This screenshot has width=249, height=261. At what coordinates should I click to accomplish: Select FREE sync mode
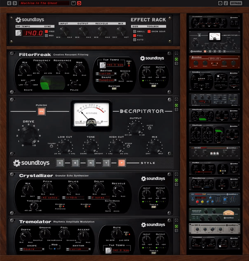coord(46,31)
